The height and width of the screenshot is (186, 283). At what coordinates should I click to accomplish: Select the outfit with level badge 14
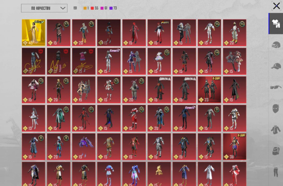pos(209,61)
